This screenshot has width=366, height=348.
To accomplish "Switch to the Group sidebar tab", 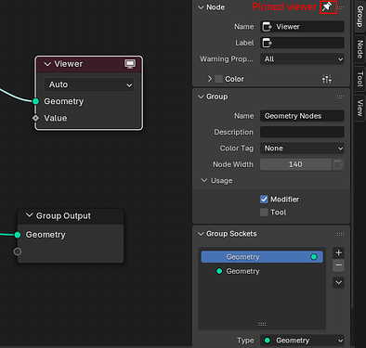I will click(359, 17).
